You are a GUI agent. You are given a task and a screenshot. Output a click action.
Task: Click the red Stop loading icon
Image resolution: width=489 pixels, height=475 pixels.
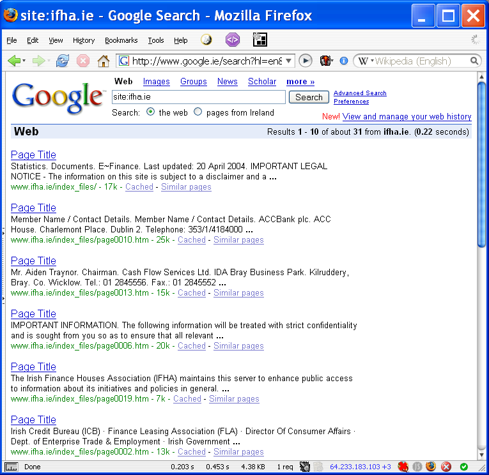[83, 61]
